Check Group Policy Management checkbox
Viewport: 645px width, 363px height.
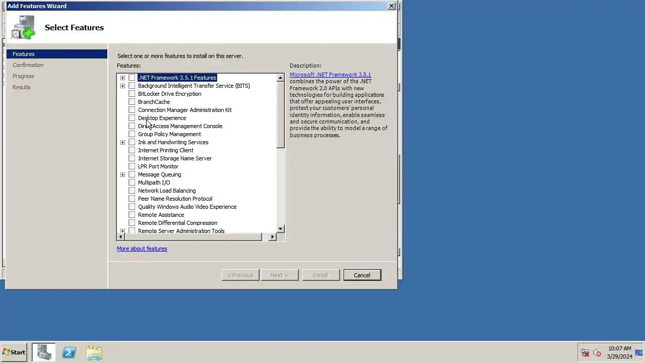(132, 134)
